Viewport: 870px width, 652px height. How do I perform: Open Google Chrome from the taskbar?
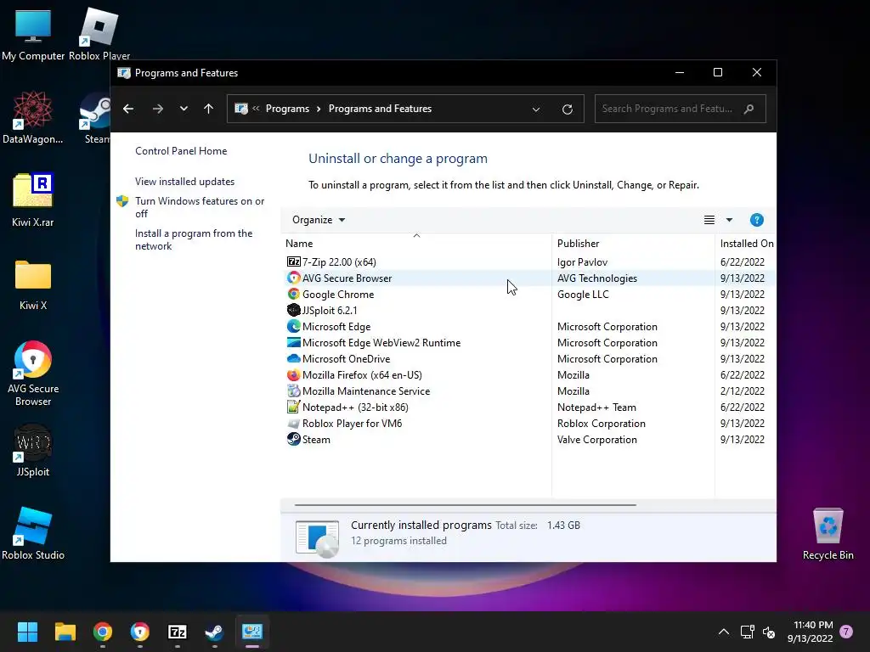click(x=103, y=632)
